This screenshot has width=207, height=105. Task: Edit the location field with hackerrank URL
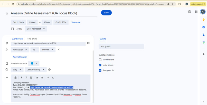tap(48, 43)
